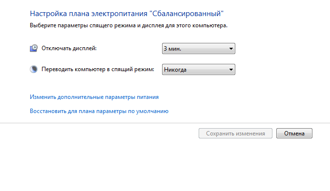Click the monitor-with-clock display icon
330x191 pixels.
pos(34,48)
